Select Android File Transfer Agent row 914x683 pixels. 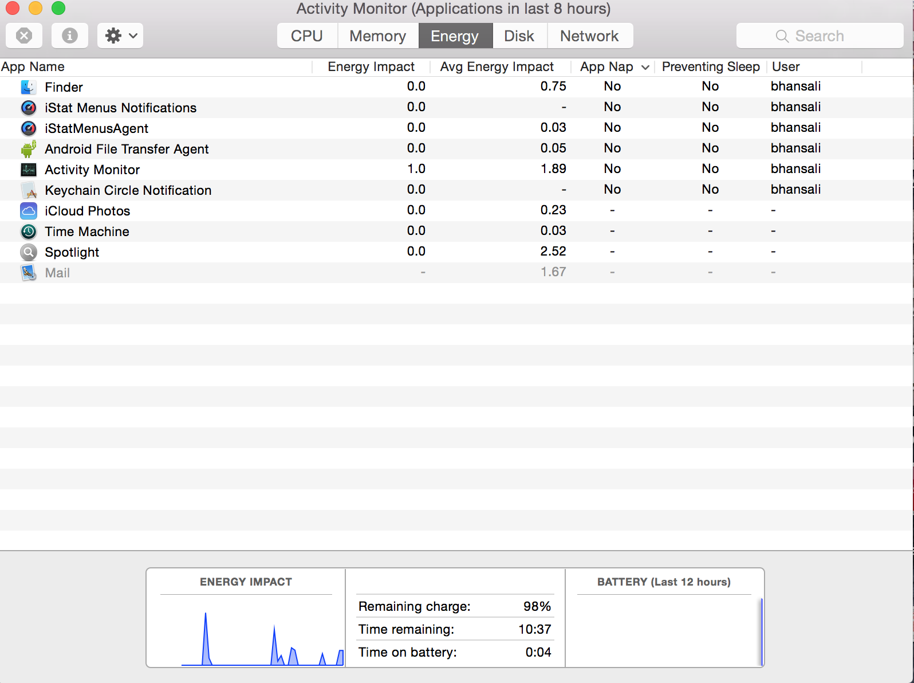pos(456,149)
